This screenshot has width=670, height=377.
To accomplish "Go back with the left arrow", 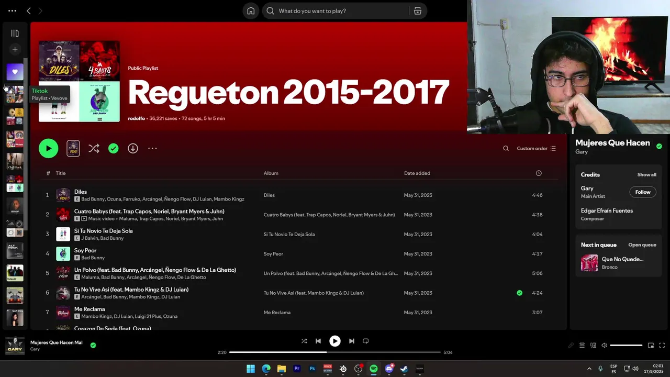I will 29,10.
